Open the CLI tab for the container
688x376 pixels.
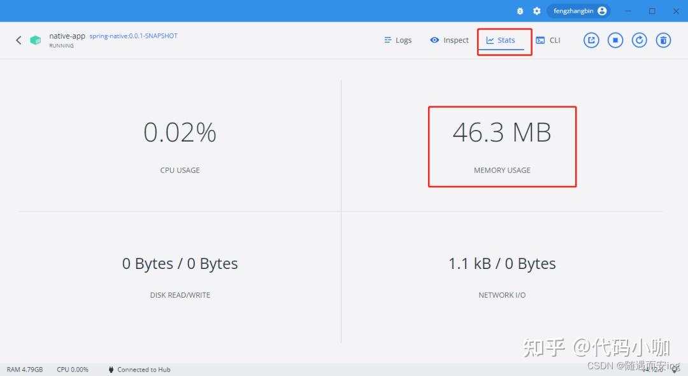pyautogui.click(x=548, y=40)
